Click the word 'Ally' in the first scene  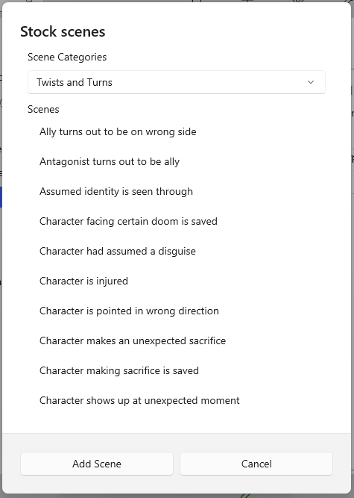click(x=48, y=132)
